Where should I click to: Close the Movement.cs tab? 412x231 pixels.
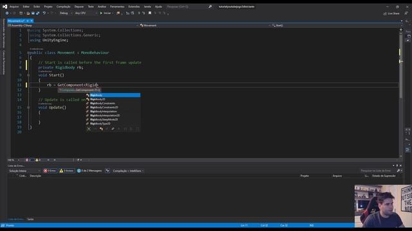(x=32, y=21)
